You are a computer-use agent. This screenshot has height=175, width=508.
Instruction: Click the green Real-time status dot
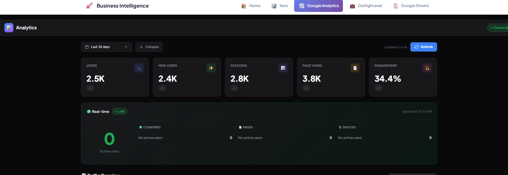point(89,112)
